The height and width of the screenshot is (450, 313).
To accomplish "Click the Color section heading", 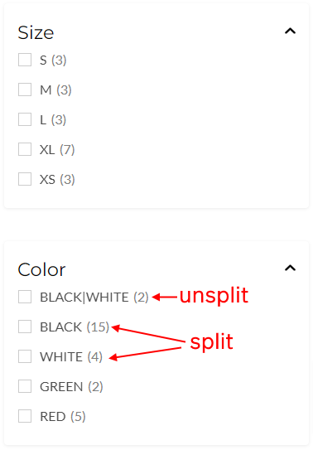I will coord(41,270).
